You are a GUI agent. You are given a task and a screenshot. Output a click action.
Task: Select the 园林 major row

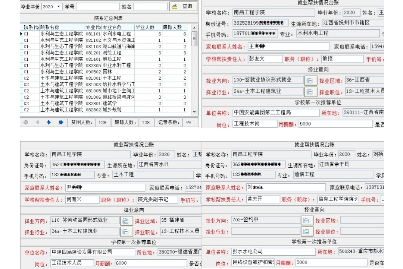click(112, 72)
